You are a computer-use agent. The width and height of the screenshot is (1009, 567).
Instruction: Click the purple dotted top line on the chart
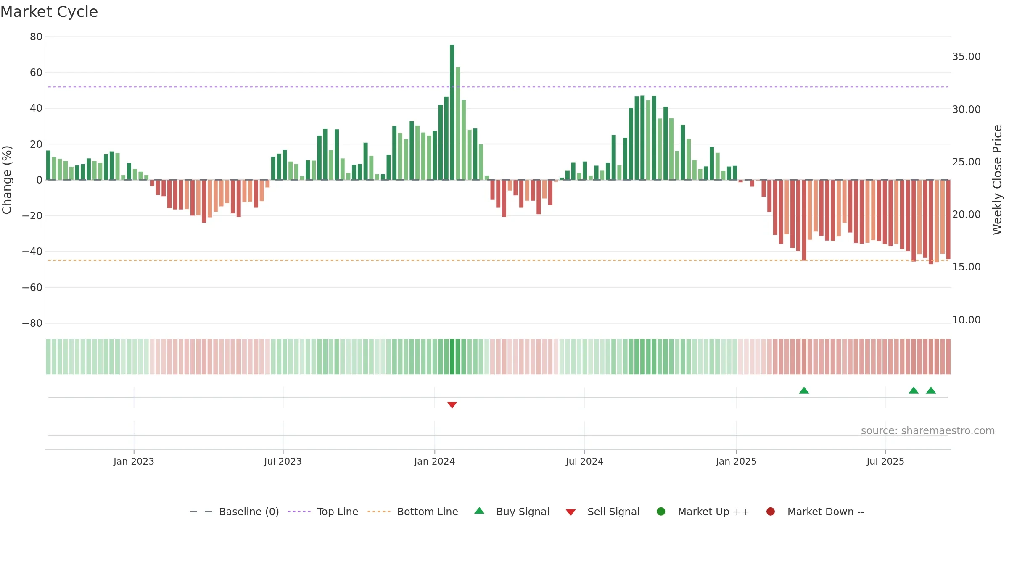coord(498,87)
